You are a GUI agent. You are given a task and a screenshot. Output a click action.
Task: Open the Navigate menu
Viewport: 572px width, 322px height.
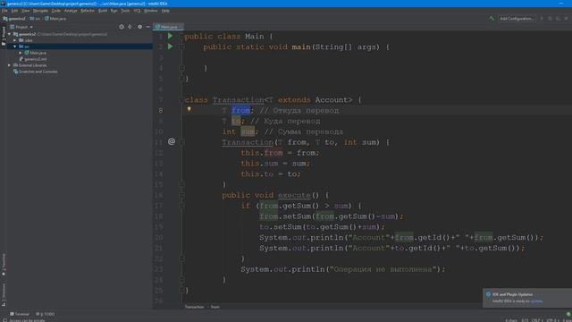(x=40, y=11)
